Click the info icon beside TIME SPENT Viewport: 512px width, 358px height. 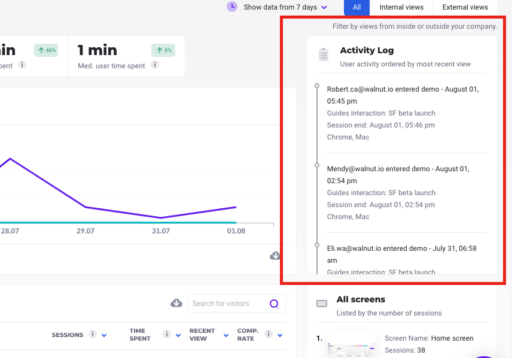(166, 334)
